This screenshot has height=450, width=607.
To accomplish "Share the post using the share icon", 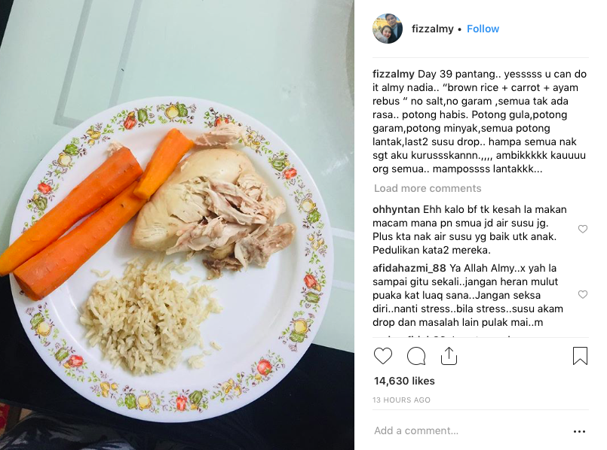I will pos(449,356).
